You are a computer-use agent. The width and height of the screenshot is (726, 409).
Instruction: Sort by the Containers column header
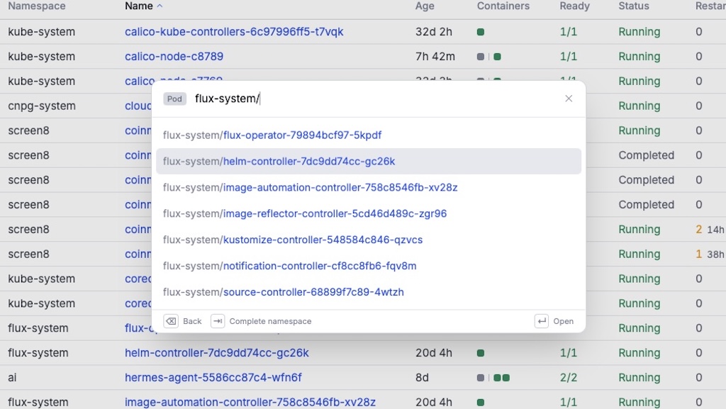(503, 6)
